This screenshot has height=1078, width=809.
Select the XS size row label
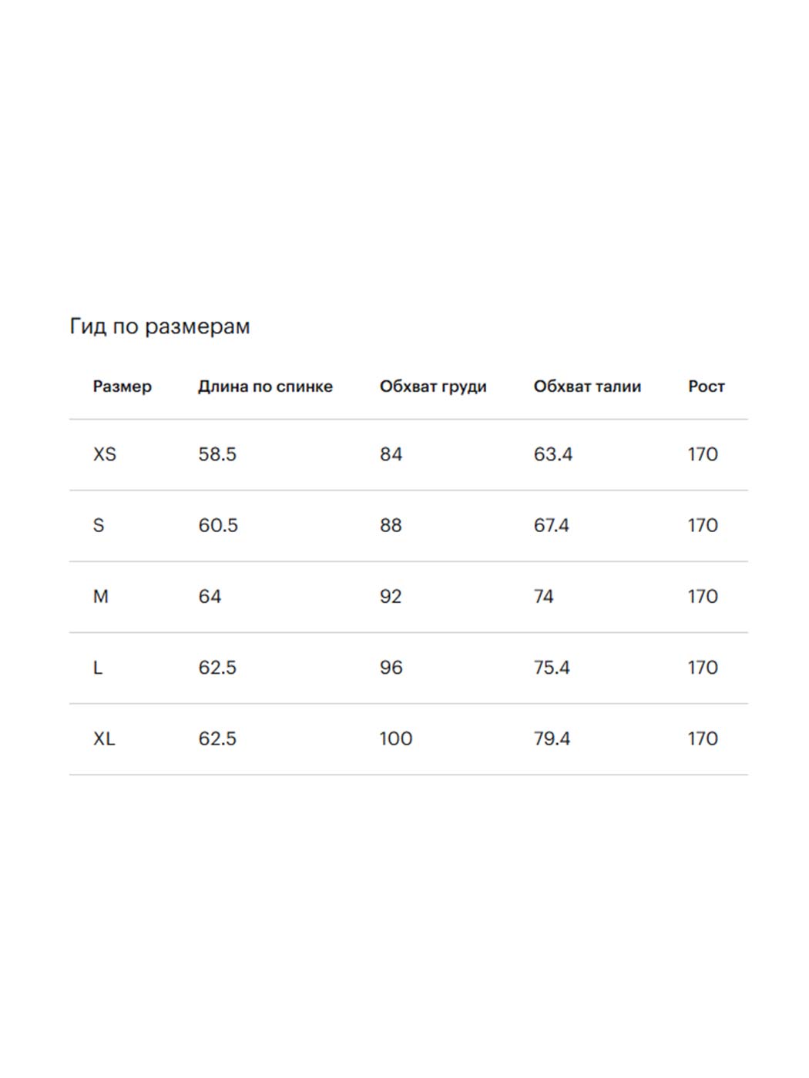pyautogui.click(x=104, y=454)
